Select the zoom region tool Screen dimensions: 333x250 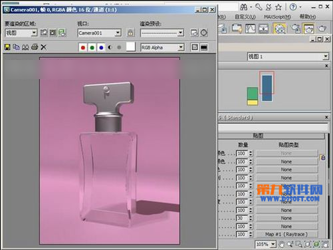(x=299, y=244)
